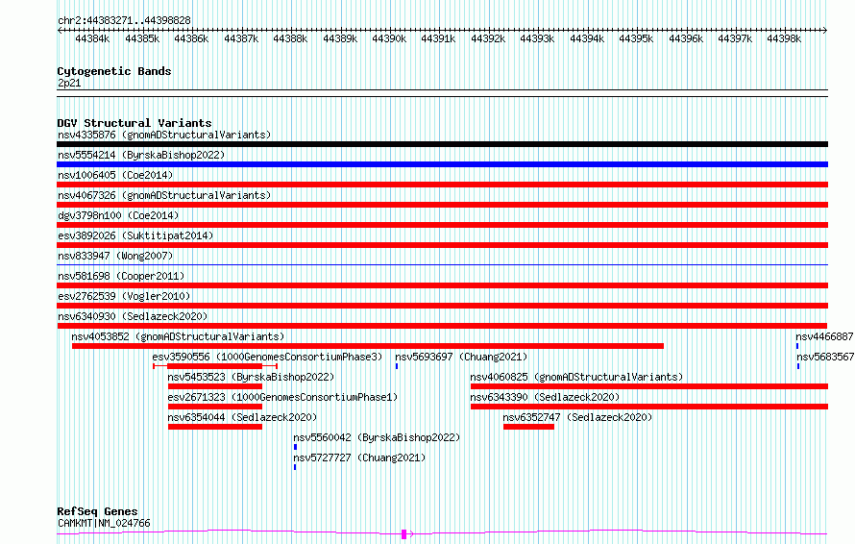855x544 pixels.
Task: Select the nsv4053852 gnomAD red bar
Action: [368, 346]
